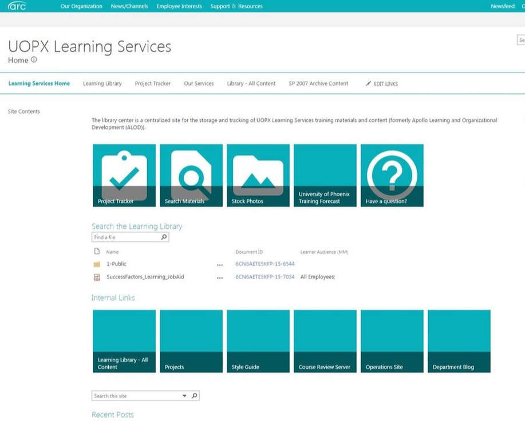525x430 pixels.
Task: Click the Search Materials magnifier tile
Action: point(191,175)
